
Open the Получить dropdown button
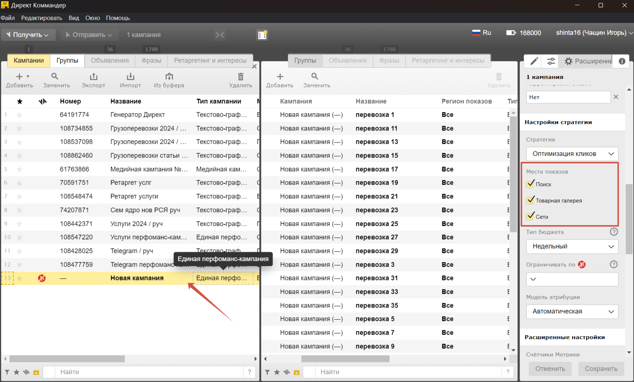(28, 35)
